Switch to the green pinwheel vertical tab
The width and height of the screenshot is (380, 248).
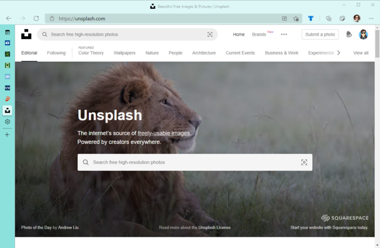pos(8,54)
